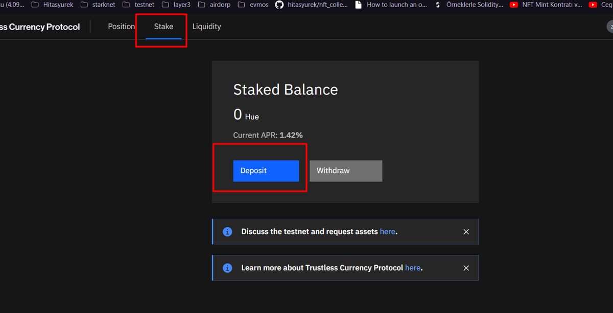The image size is (613, 313).
Task: Click the Current APR 1.42% text
Action: coord(268,135)
